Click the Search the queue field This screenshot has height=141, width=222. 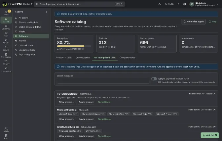point(103,81)
